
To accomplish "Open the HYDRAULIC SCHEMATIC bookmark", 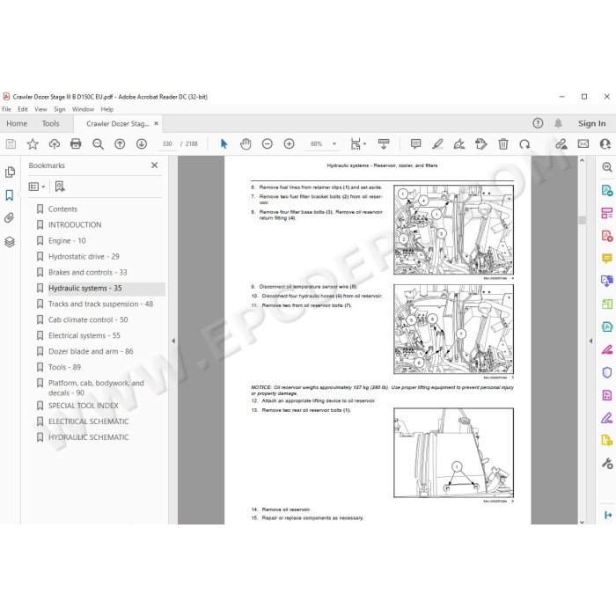I will 88,437.
